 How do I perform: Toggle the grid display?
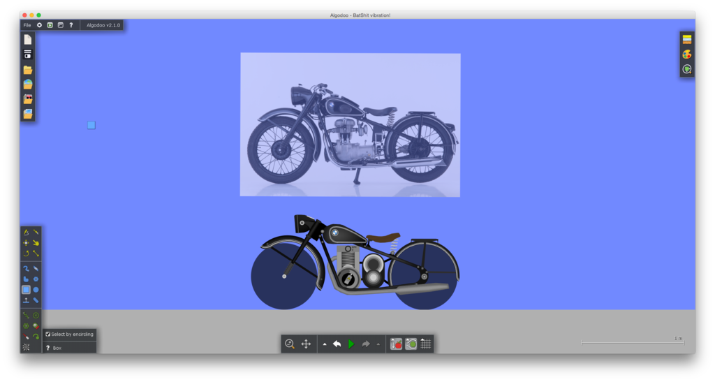pyautogui.click(x=426, y=344)
